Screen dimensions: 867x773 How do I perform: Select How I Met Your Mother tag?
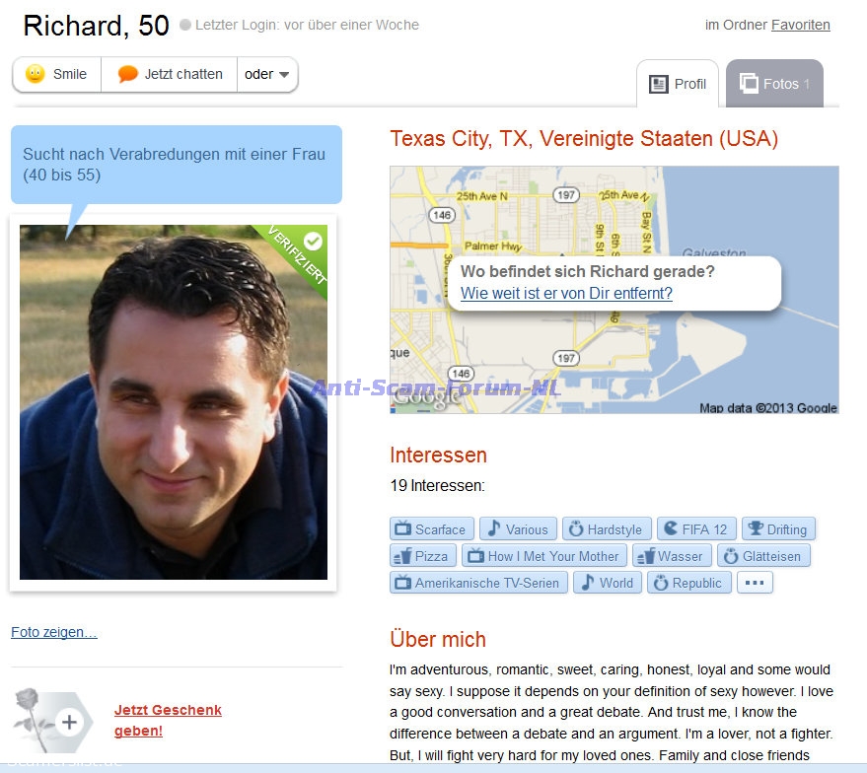pyautogui.click(x=544, y=555)
